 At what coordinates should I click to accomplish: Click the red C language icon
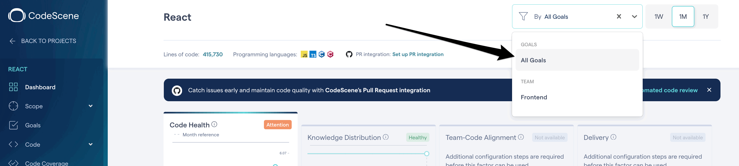click(330, 54)
